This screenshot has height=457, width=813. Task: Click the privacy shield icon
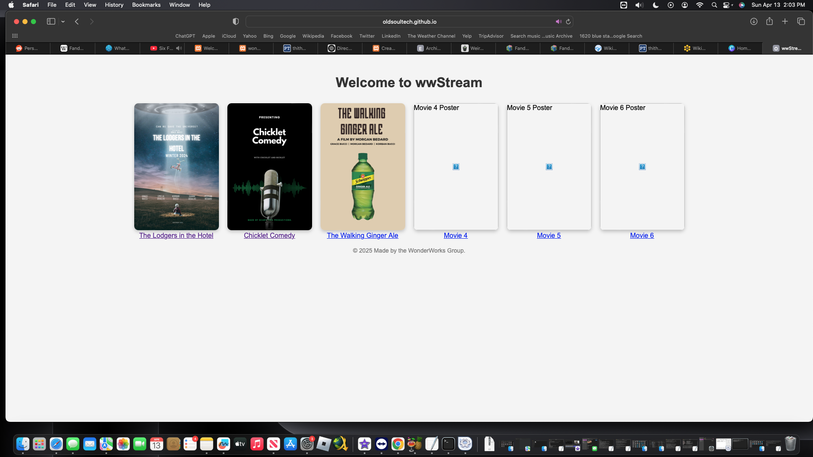click(236, 22)
